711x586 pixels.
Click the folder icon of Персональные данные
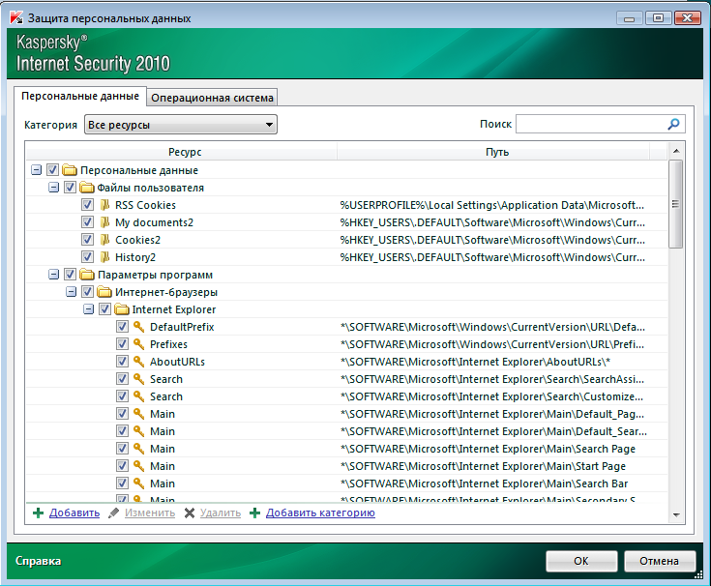(70, 170)
